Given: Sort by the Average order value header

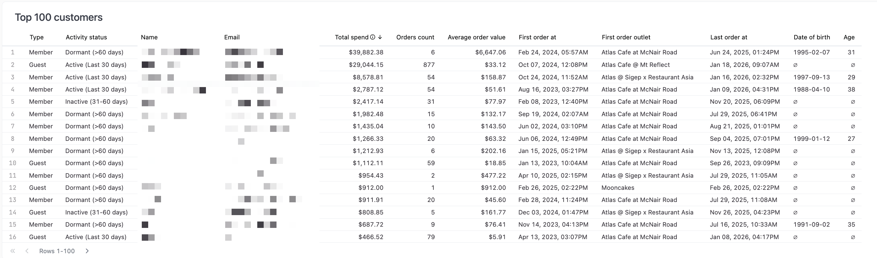Looking at the screenshot, I should (x=476, y=37).
